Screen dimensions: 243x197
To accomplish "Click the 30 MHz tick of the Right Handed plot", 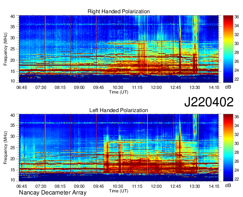I will (x=13, y=38).
